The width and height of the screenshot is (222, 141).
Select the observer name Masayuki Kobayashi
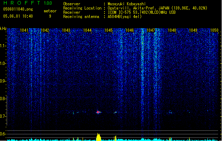[x=127, y=4]
